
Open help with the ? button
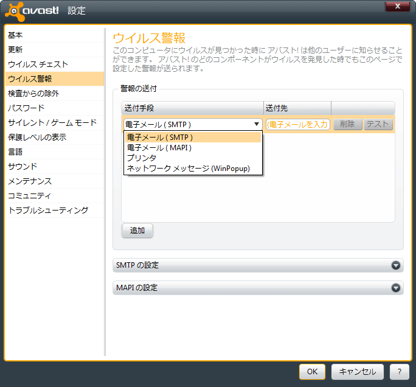(x=400, y=372)
